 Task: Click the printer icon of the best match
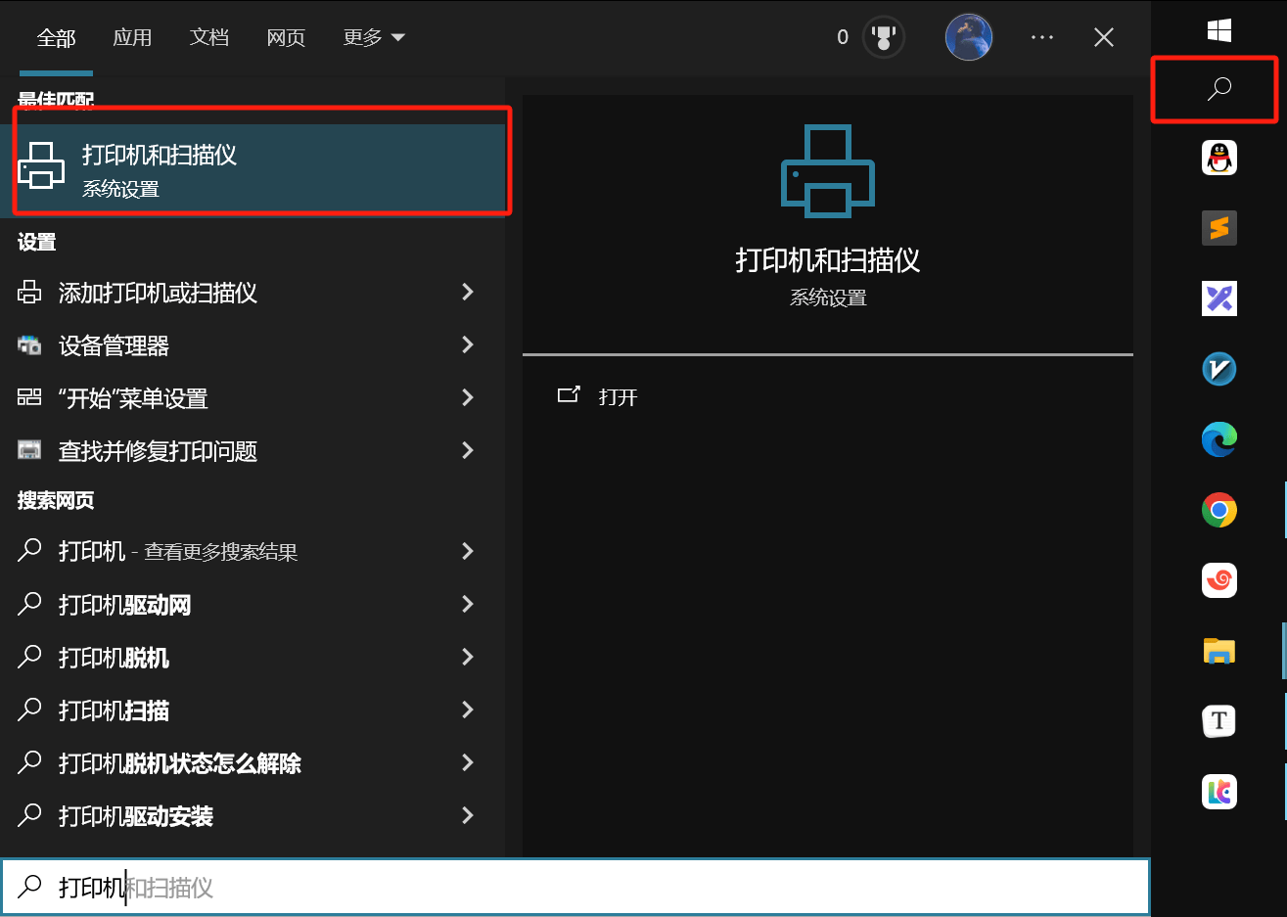(x=41, y=165)
